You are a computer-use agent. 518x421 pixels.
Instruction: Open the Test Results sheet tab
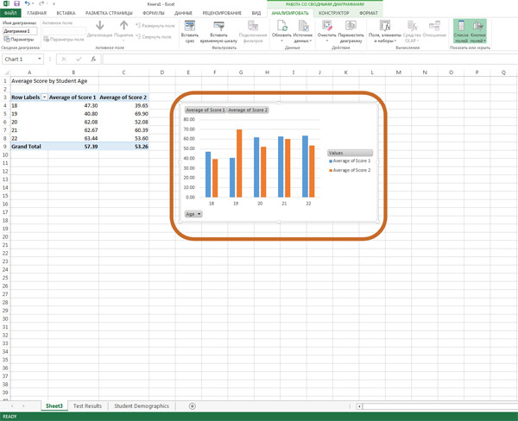coord(87,405)
